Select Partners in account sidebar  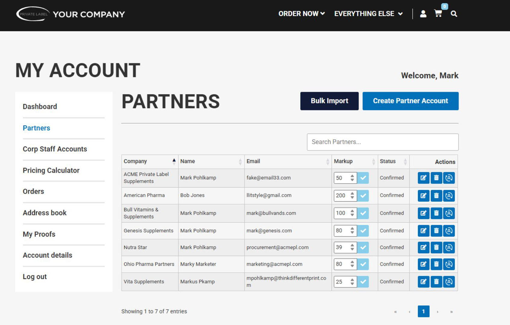click(x=36, y=128)
